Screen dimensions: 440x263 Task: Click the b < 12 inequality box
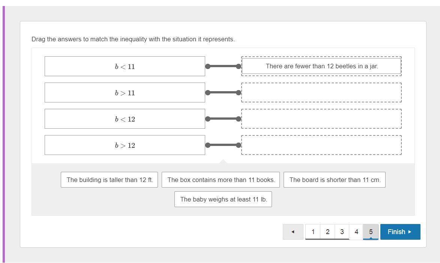(x=125, y=119)
